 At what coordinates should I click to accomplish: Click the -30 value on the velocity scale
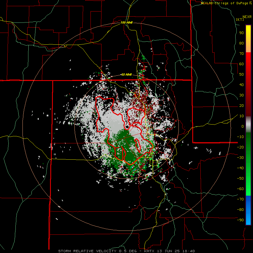click(240, 158)
